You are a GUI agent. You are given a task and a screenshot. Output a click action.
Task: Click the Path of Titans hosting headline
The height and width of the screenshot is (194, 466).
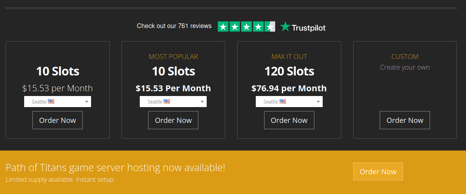point(115,167)
